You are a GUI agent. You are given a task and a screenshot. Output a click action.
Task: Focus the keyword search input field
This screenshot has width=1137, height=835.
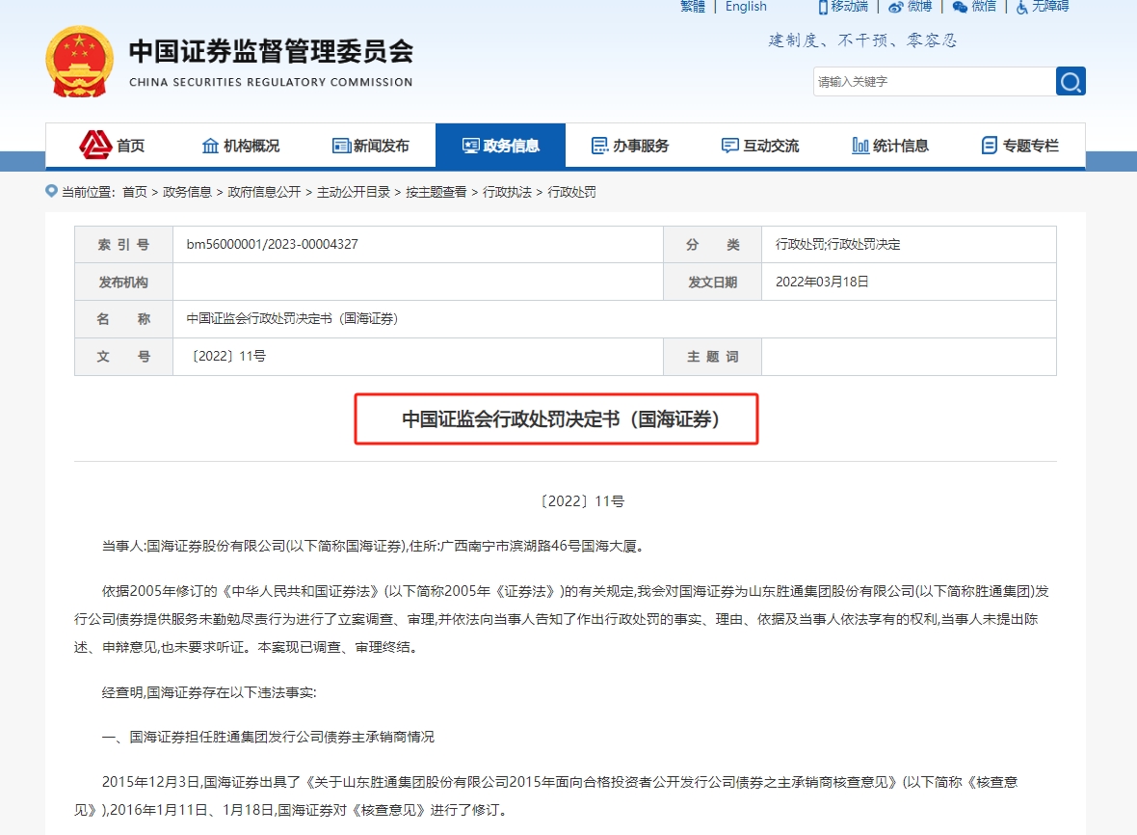[934, 81]
